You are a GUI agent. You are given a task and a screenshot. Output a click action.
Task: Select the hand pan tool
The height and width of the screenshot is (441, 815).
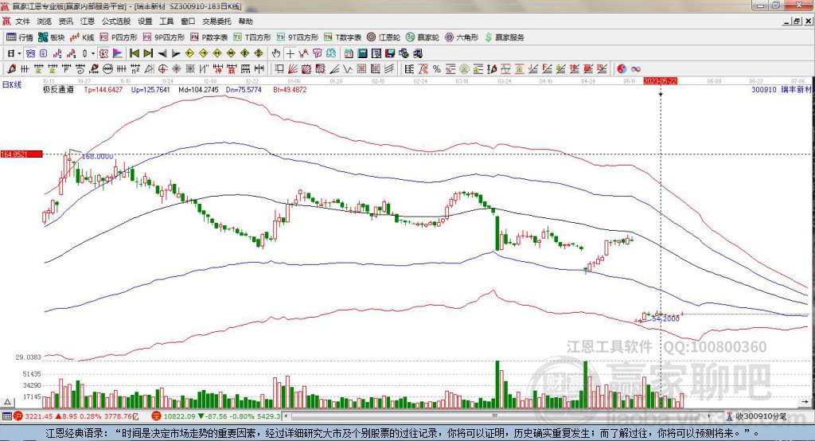tap(276, 53)
